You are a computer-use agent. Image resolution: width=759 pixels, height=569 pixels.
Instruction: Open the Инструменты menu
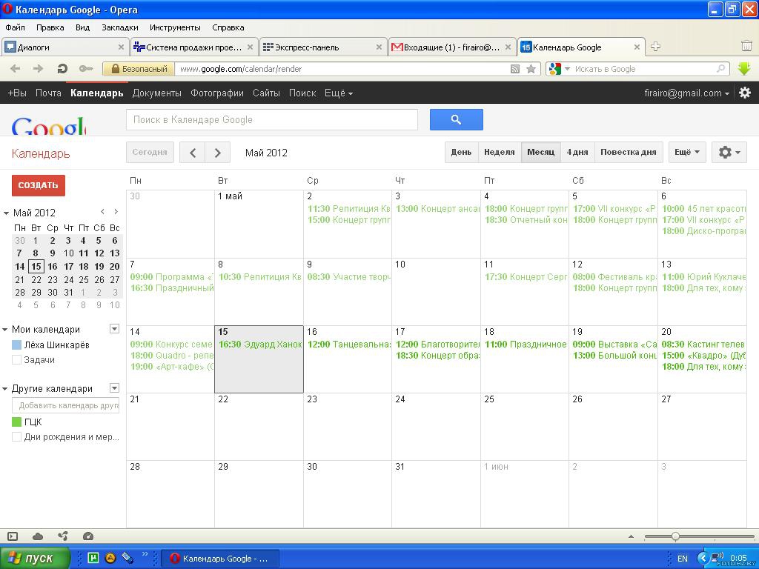[x=175, y=27]
